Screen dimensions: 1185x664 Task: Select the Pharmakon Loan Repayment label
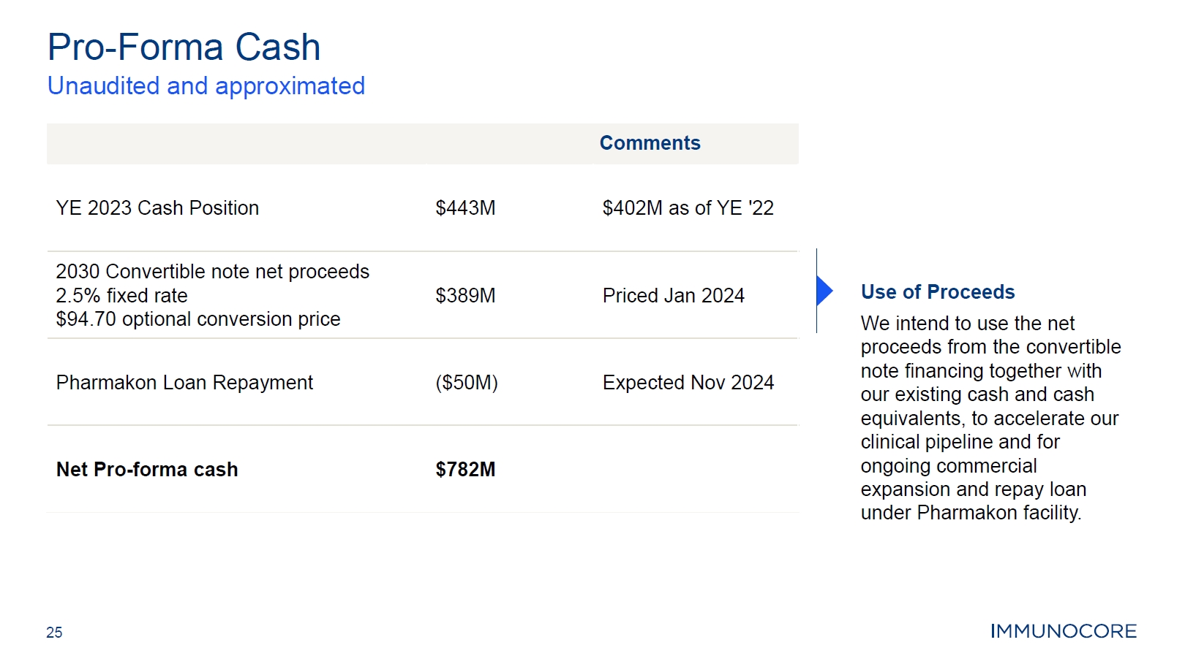click(184, 383)
